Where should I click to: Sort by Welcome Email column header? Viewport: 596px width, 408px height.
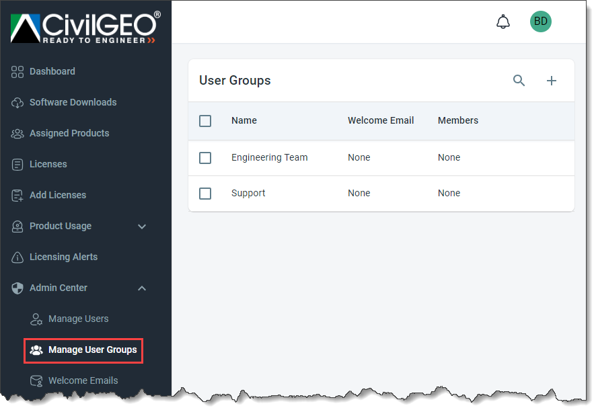point(381,120)
